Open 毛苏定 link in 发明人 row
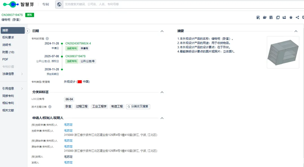Screen dimensions: 304x167 pyautogui.click(x=68, y=163)
